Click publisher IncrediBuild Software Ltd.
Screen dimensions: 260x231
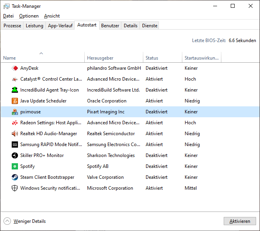pyautogui.click(x=113, y=90)
